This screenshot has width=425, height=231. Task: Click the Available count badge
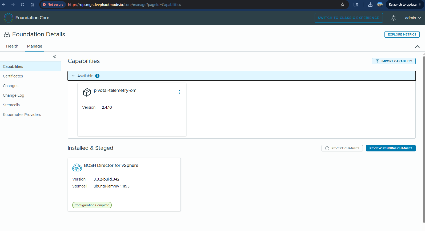pyautogui.click(x=97, y=76)
